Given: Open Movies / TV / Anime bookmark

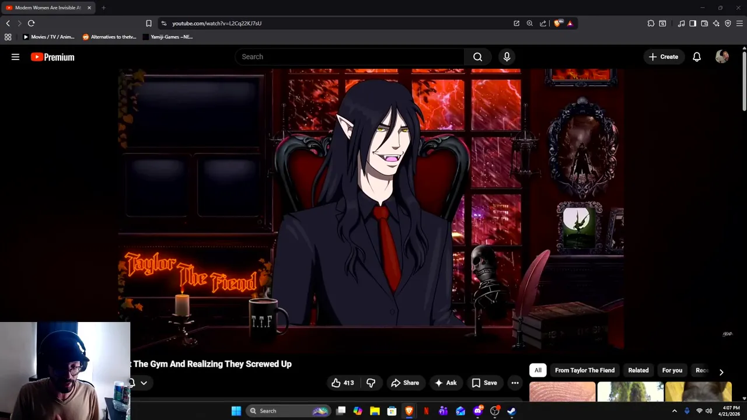Looking at the screenshot, I should (x=48, y=37).
